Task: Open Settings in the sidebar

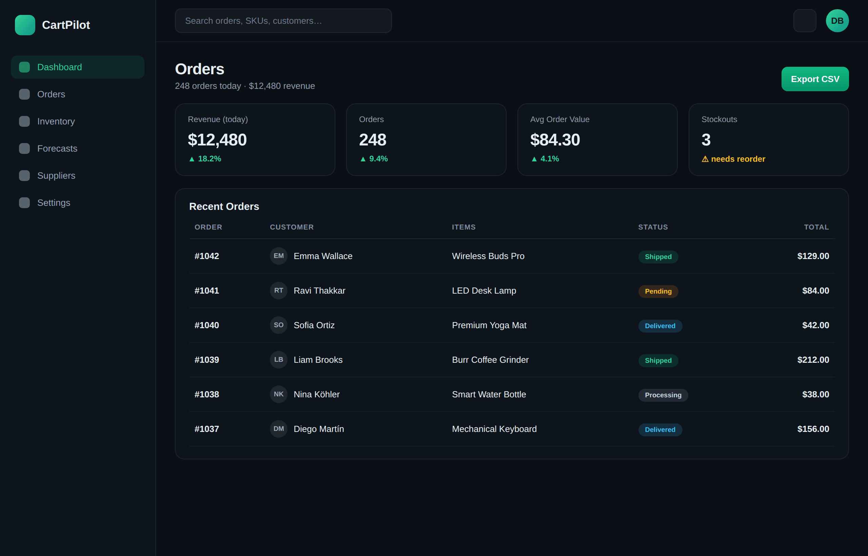Action: pos(78,202)
